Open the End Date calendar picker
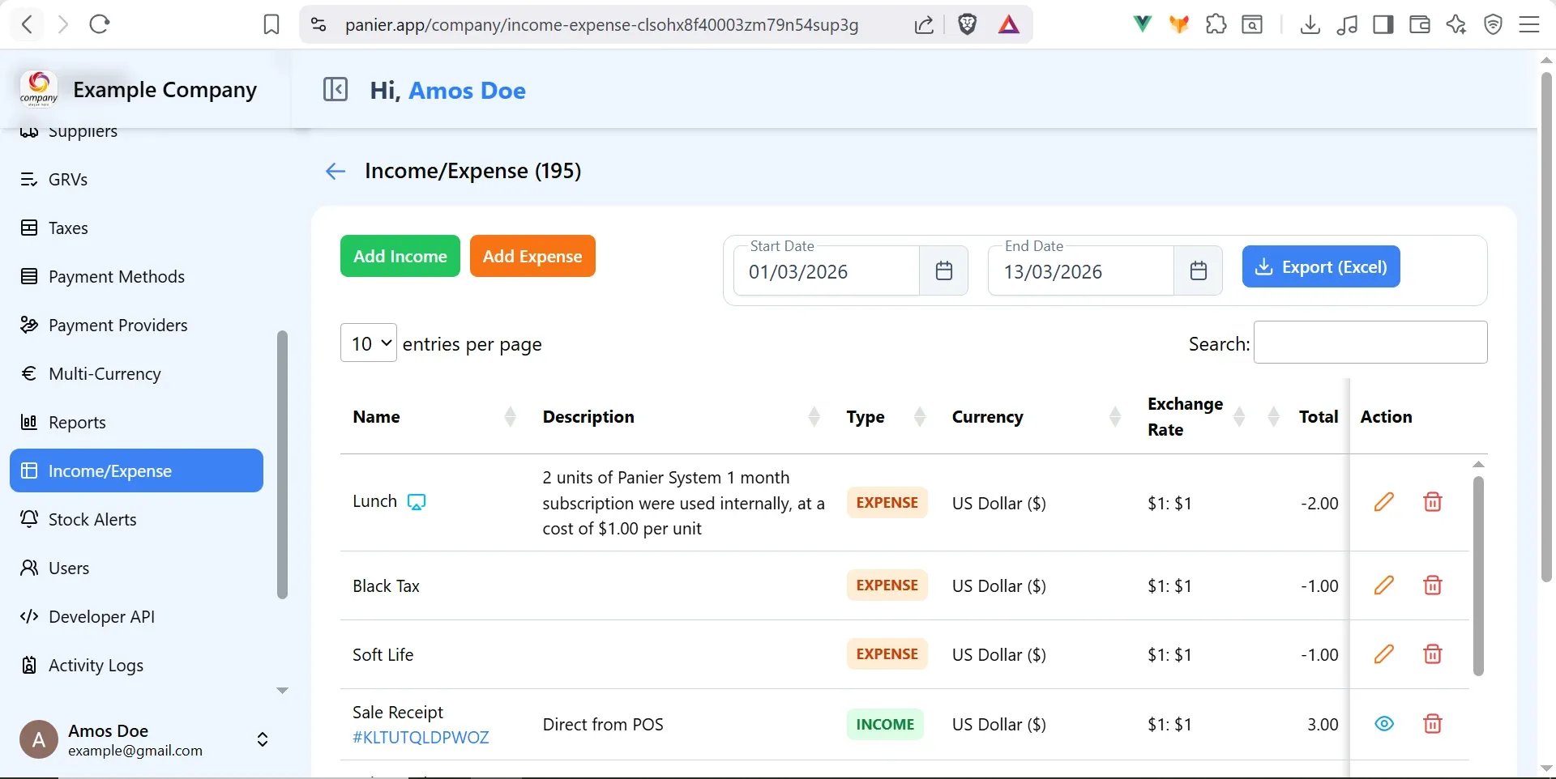This screenshot has width=1556, height=779. 1199,270
